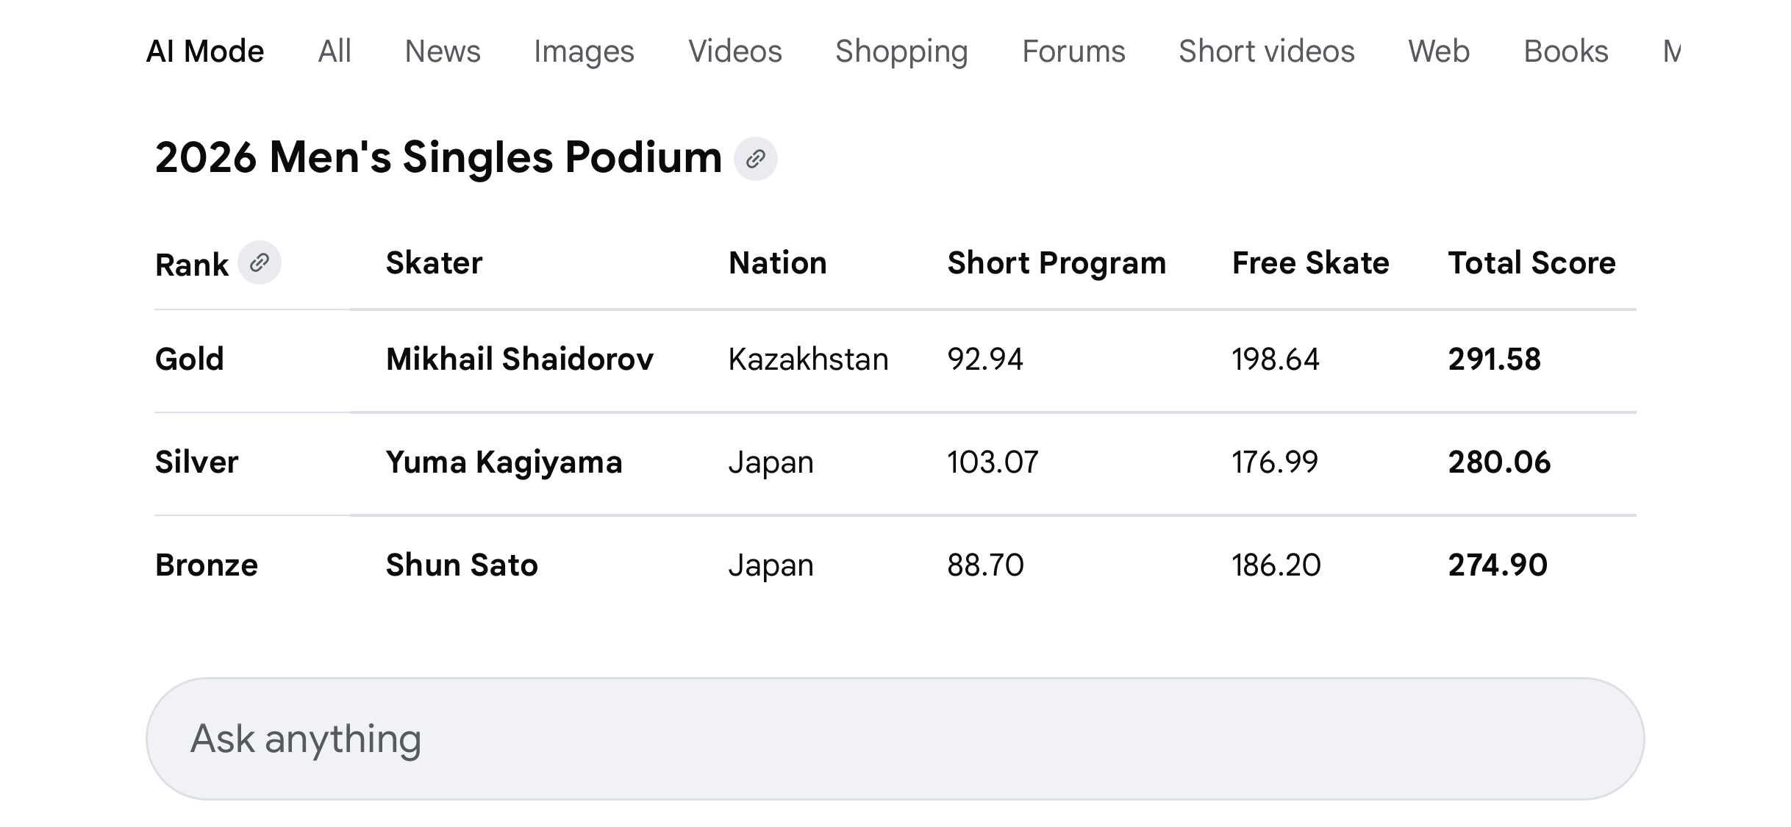1791x827 pixels.
Task: Open the All results tab
Action: click(x=335, y=51)
